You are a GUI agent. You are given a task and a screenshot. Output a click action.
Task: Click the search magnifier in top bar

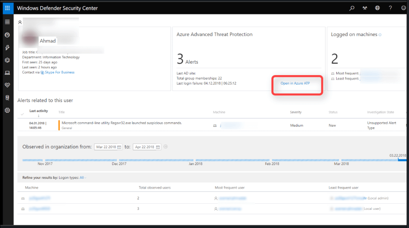(x=352, y=8)
